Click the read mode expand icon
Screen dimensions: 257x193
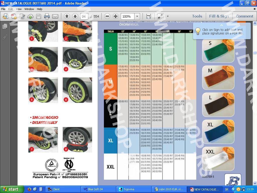160,16
